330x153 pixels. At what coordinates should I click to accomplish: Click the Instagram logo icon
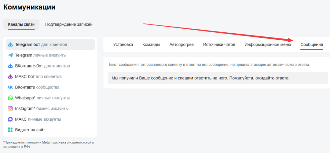coord(10,108)
